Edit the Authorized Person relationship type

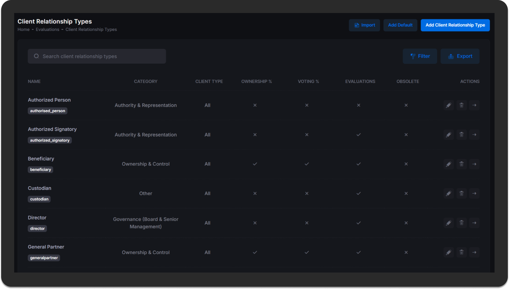pyautogui.click(x=448, y=105)
